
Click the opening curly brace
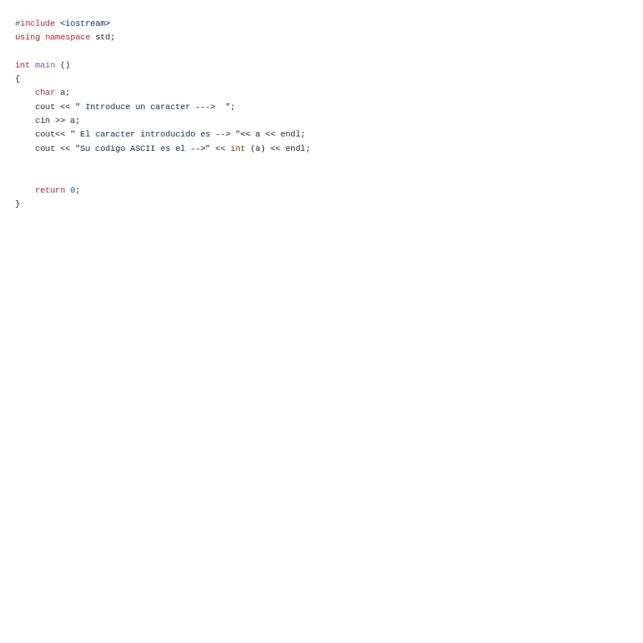pyautogui.click(x=17, y=79)
